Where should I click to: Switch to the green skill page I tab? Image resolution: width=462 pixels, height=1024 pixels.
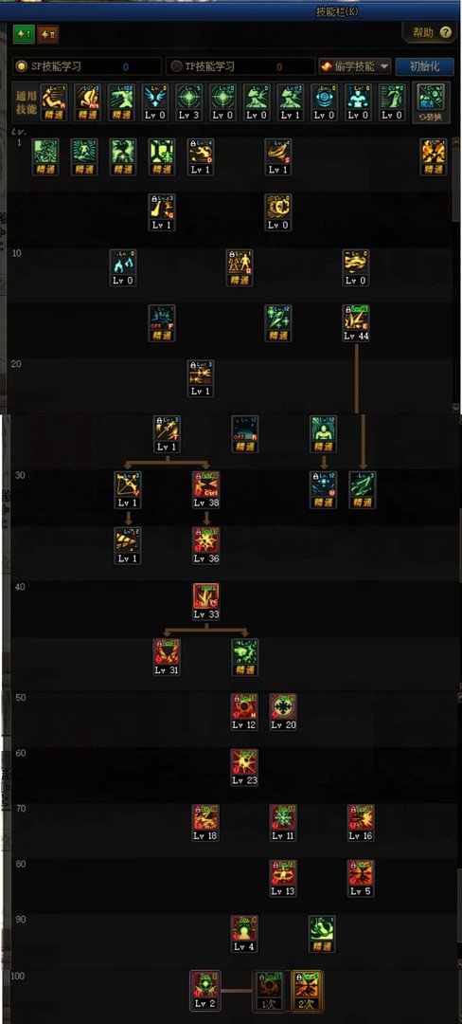(x=24, y=35)
